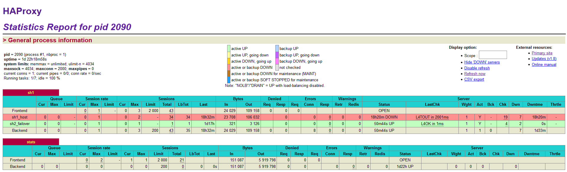Open the Primary site link
Screen dimensions: 567x172
[x=542, y=53]
